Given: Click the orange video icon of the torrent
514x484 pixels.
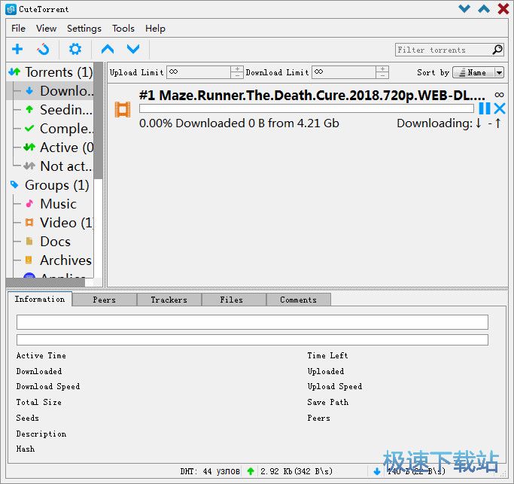Looking at the screenshot, I should click(122, 109).
